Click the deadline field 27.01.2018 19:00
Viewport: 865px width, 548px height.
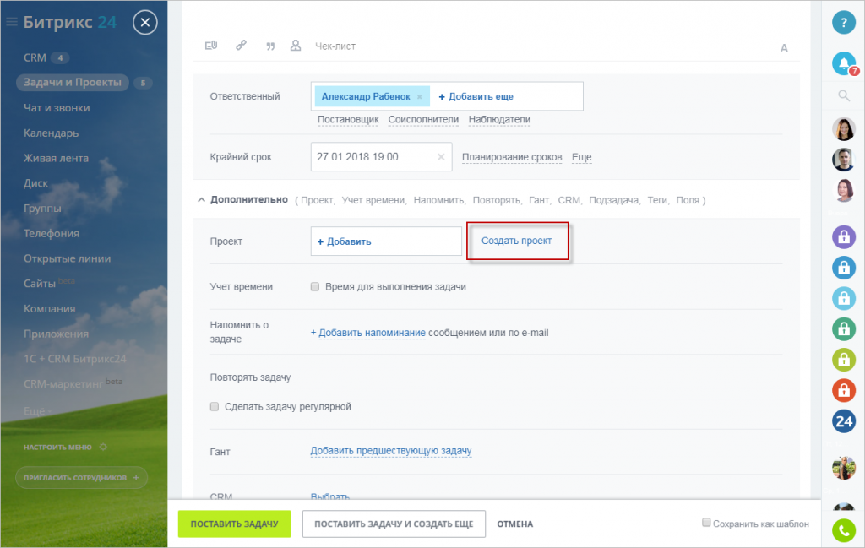tap(381, 157)
